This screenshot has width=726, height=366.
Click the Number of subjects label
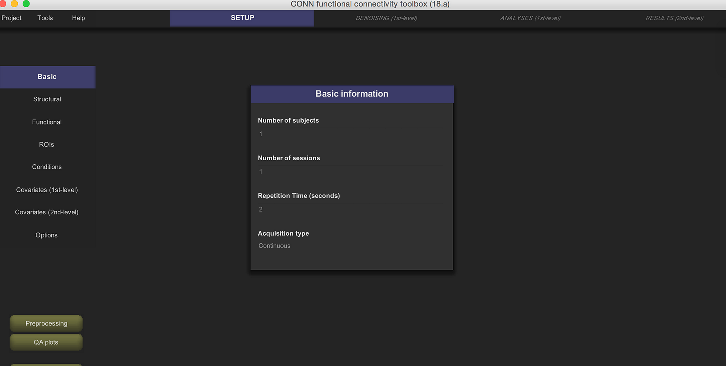pyautogui.click(x=289, y=120)
